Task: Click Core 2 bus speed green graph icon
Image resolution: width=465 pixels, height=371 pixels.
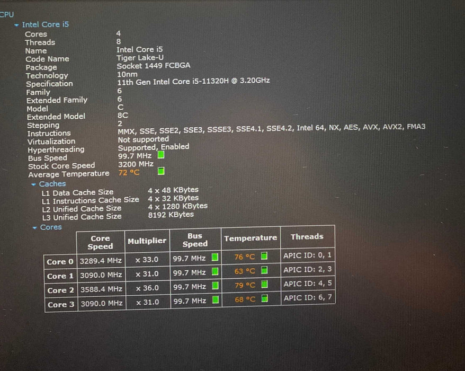Action: click(x=216, y=286)
